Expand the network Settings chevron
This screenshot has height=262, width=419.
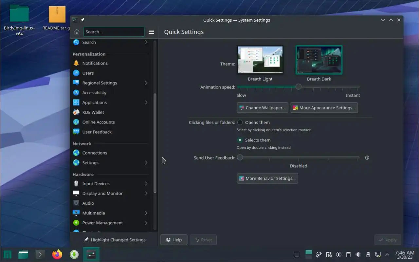(146, 163)
